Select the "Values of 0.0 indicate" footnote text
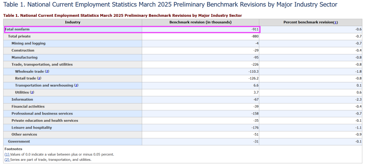Image resolution: width=368 pixels, height=164 pixels. coord(62,154)
